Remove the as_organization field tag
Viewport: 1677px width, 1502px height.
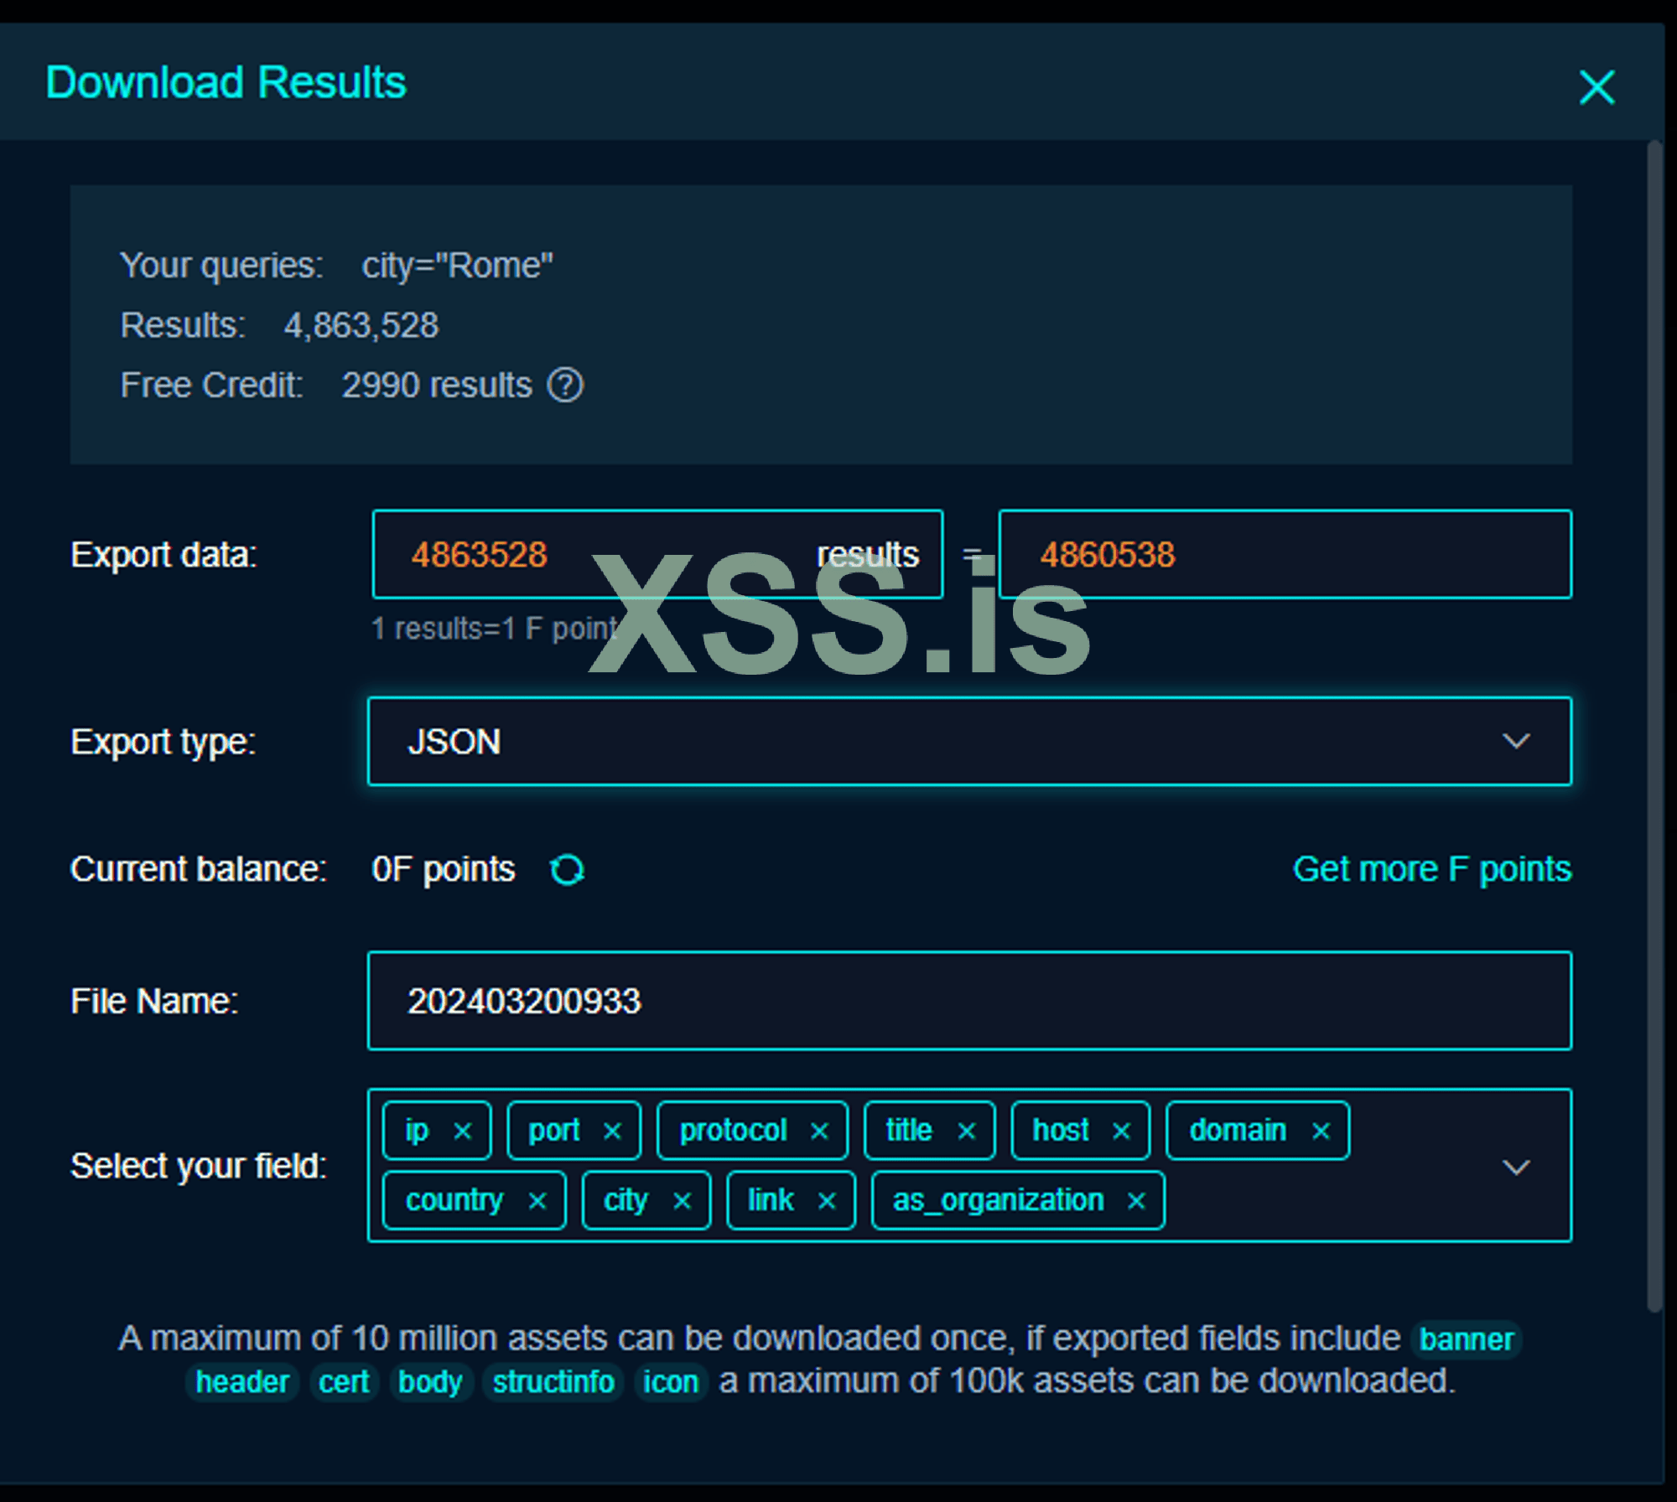1136,1201
